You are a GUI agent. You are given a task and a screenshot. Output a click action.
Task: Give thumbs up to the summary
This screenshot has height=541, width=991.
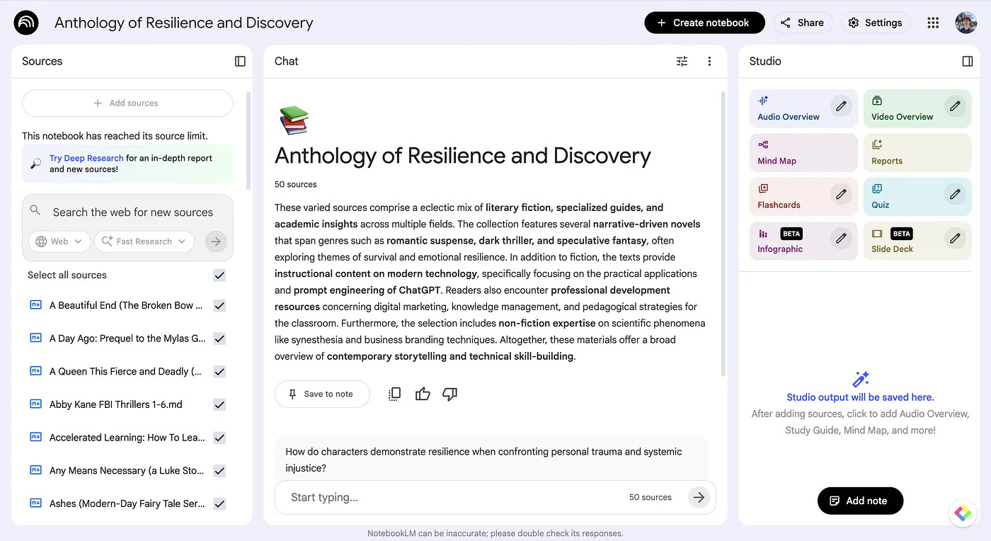[x=423, y=394]
